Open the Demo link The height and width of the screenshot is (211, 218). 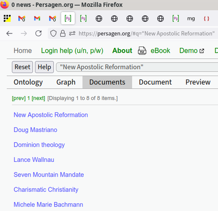(x=188, y=51)
